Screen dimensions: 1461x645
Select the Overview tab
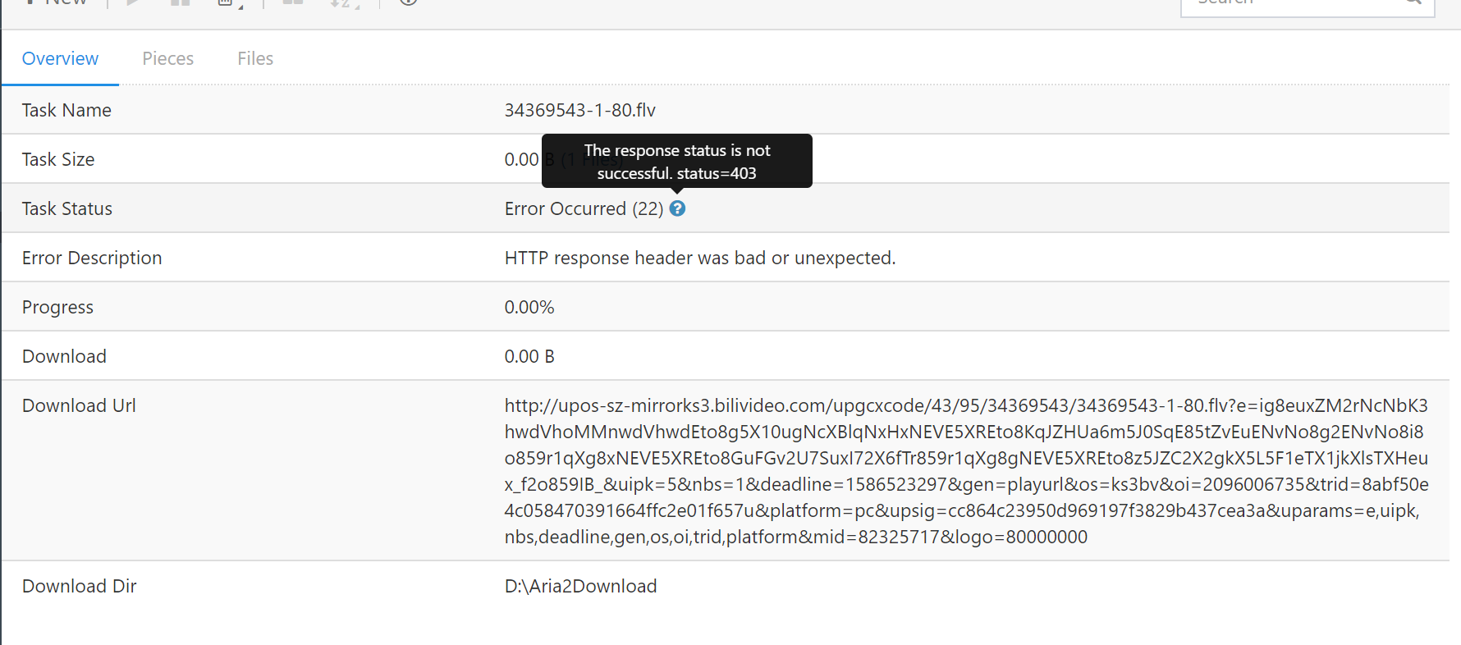pyautogui.click(x=60, y=57)
